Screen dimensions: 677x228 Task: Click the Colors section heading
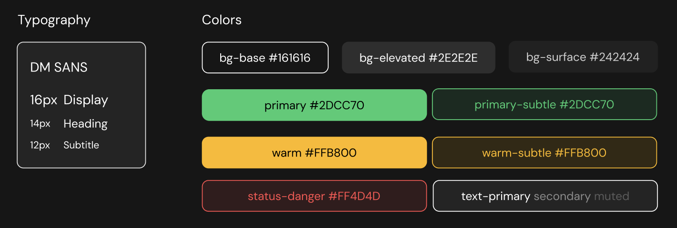[222, 20]
